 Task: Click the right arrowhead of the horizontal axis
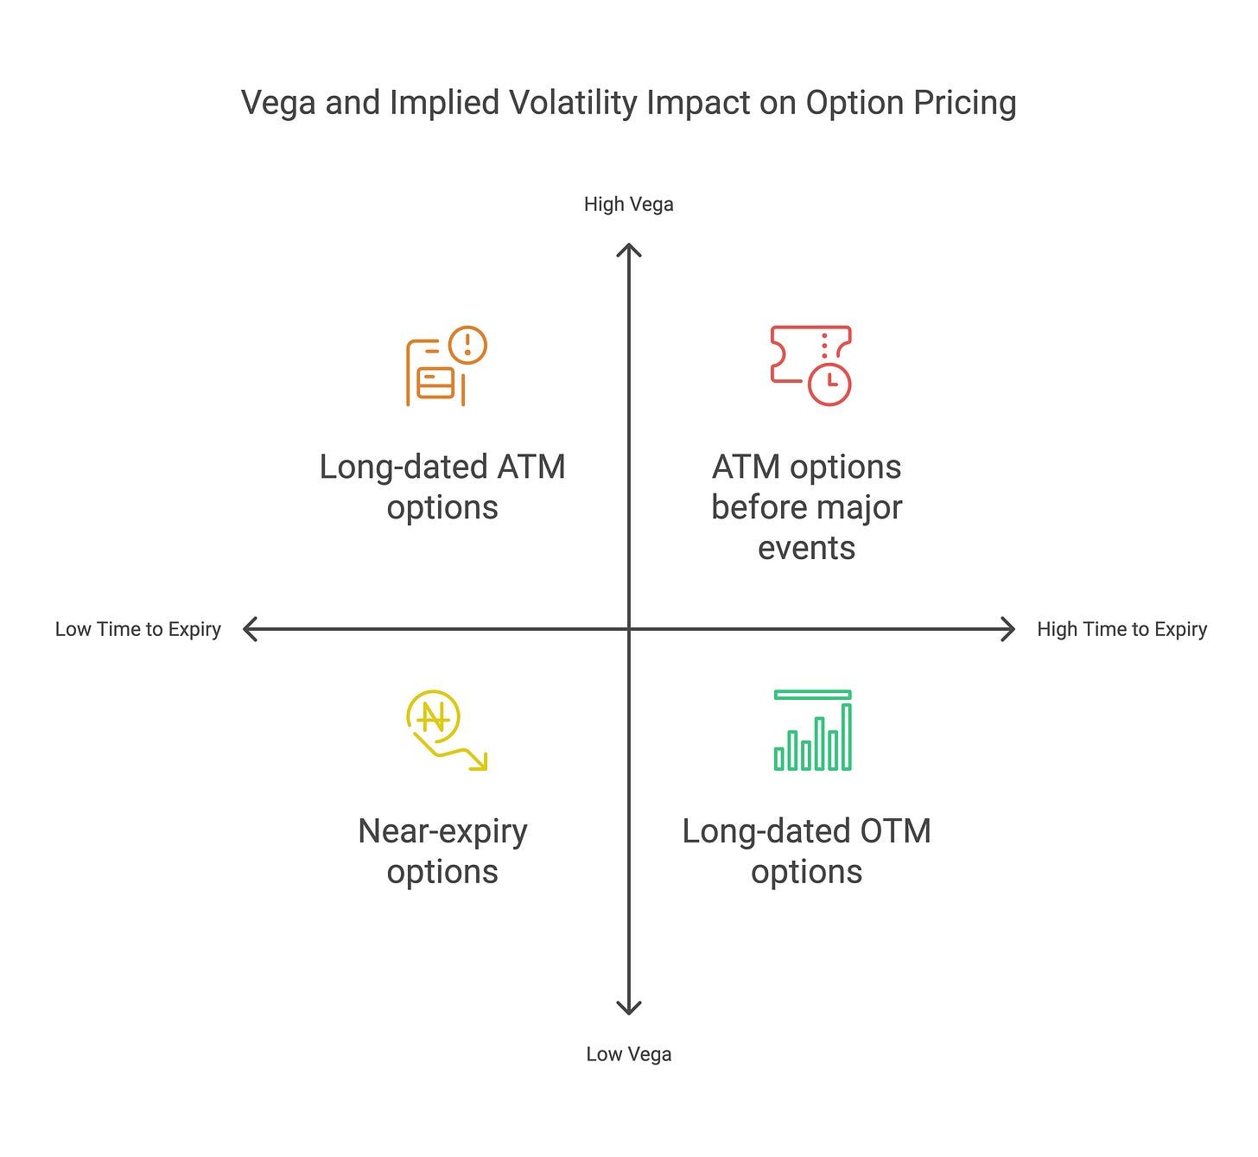[1007, 629]
